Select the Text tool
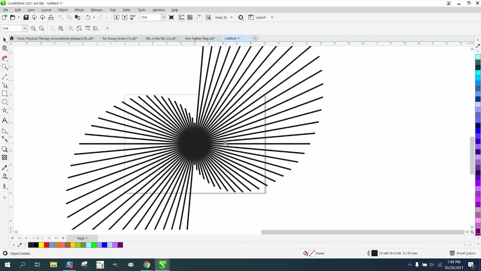Viewport: 481px width, 271px height. pos(5,120)
